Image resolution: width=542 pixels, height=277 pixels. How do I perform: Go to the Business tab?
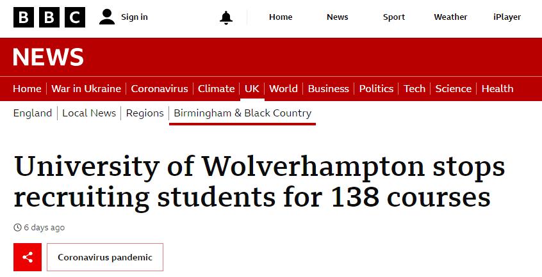pyautogui.click(x=328, y=89)
